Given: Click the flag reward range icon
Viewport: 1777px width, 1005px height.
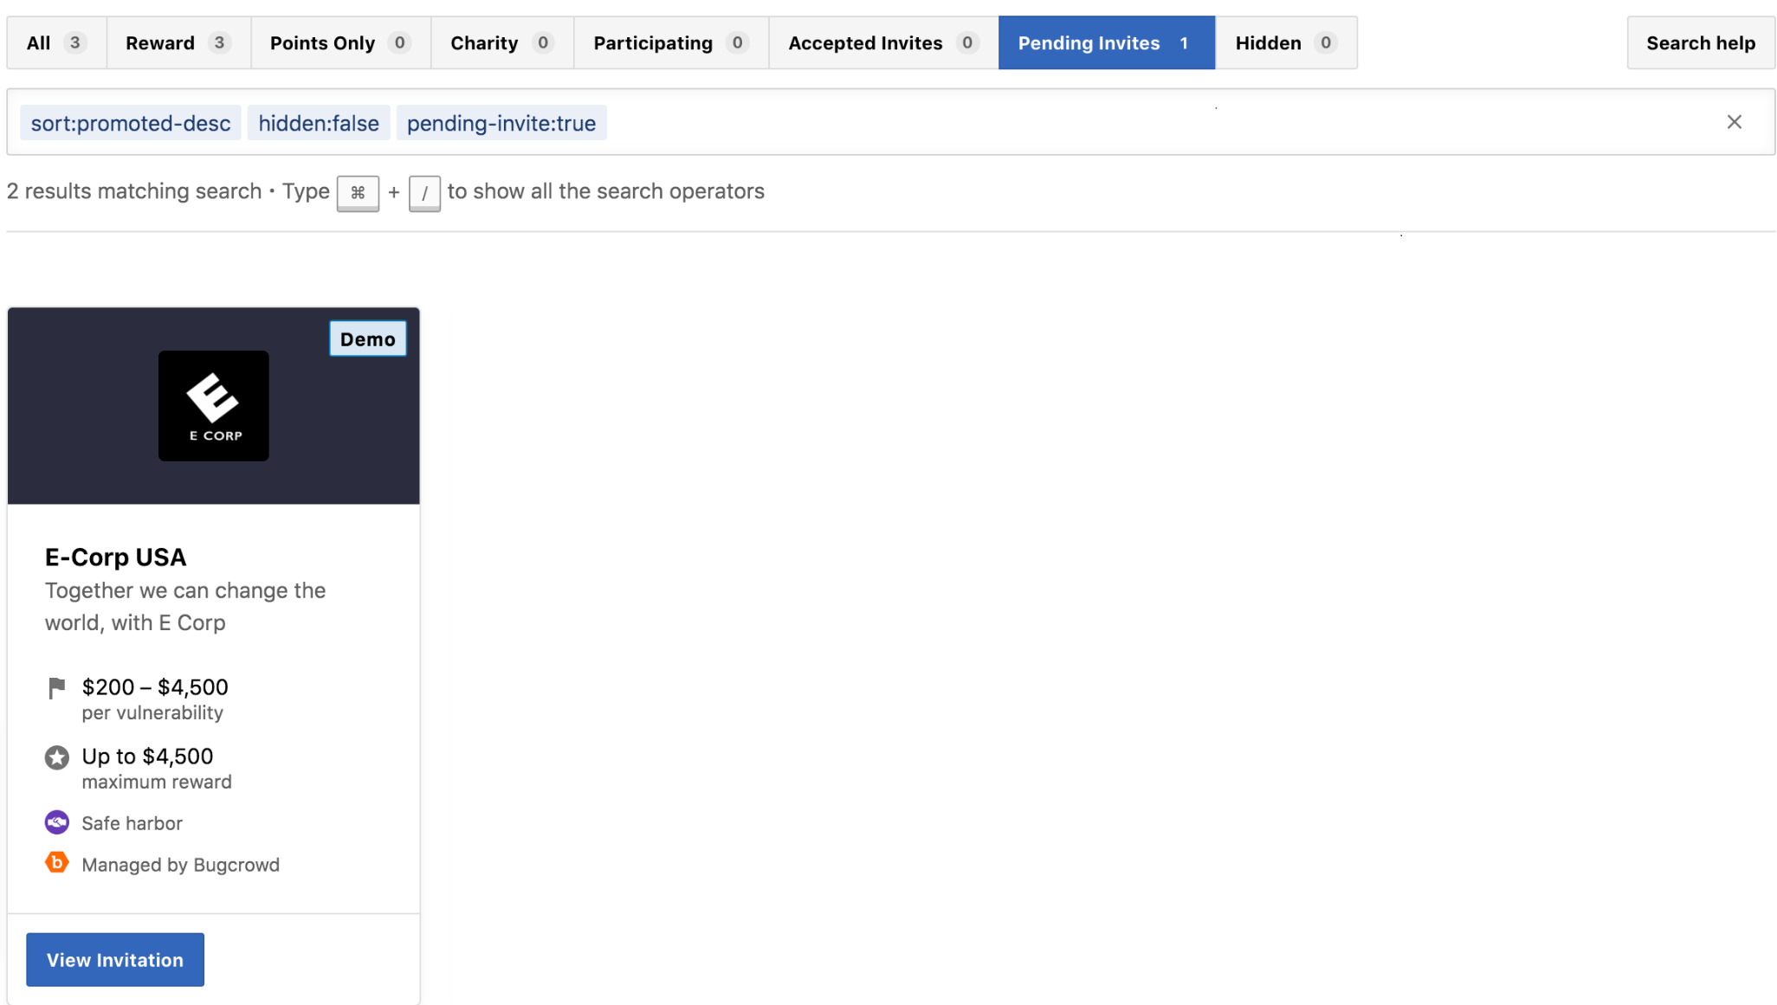Looking at the screenshot, I should pyautogui.click(x=57, y=688).
